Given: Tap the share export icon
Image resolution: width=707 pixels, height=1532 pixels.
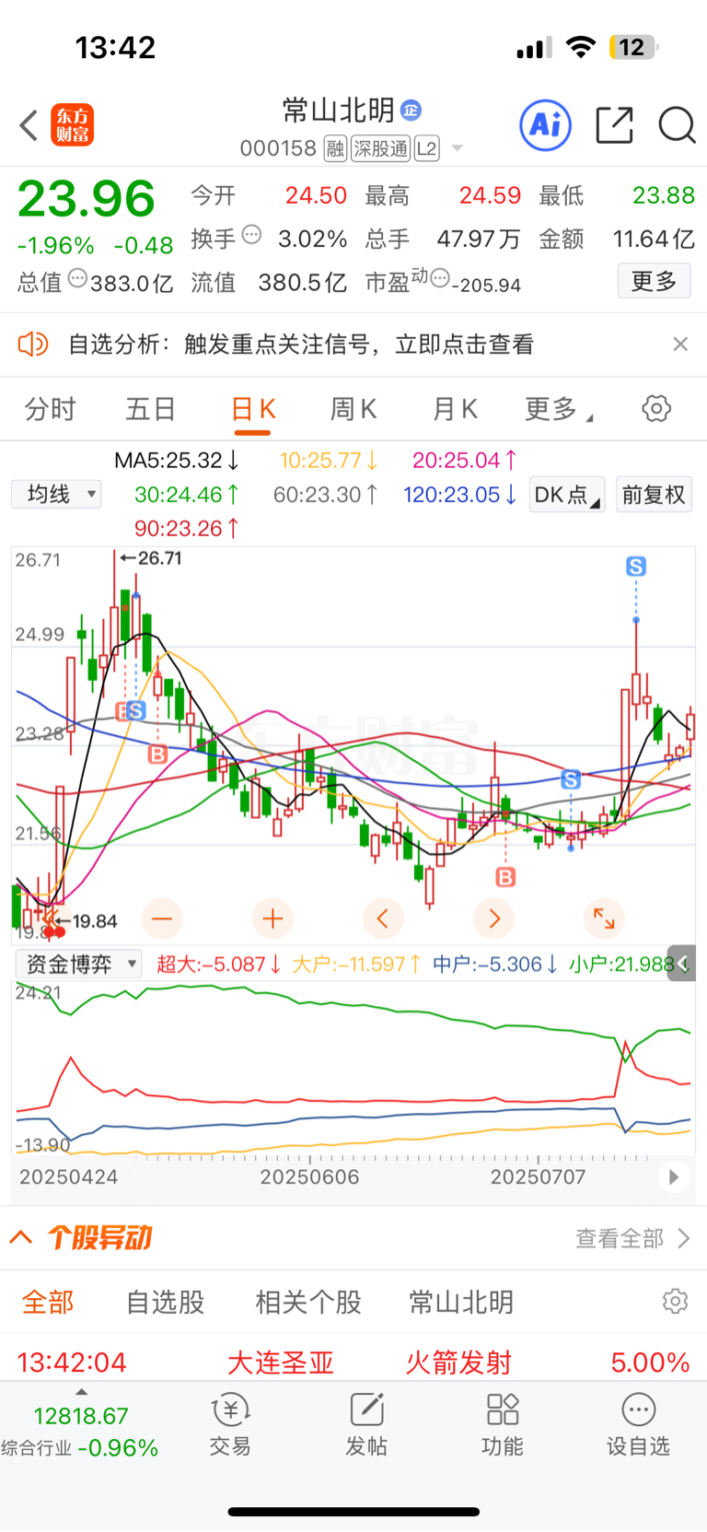Looking at the screenshot, I should pyautogui.click(x=614, y=124).
